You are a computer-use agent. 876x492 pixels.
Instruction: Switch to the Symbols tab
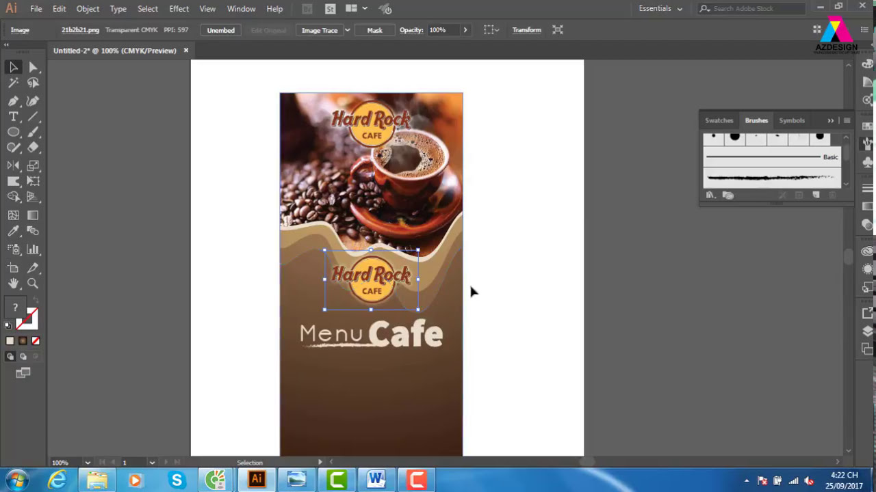pyautogui.click(x=792, y=120)
